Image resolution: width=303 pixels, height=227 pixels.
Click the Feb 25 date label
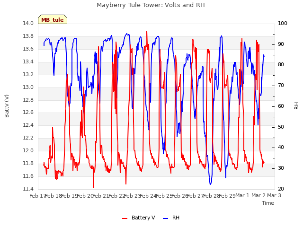(x=164, y=196)
